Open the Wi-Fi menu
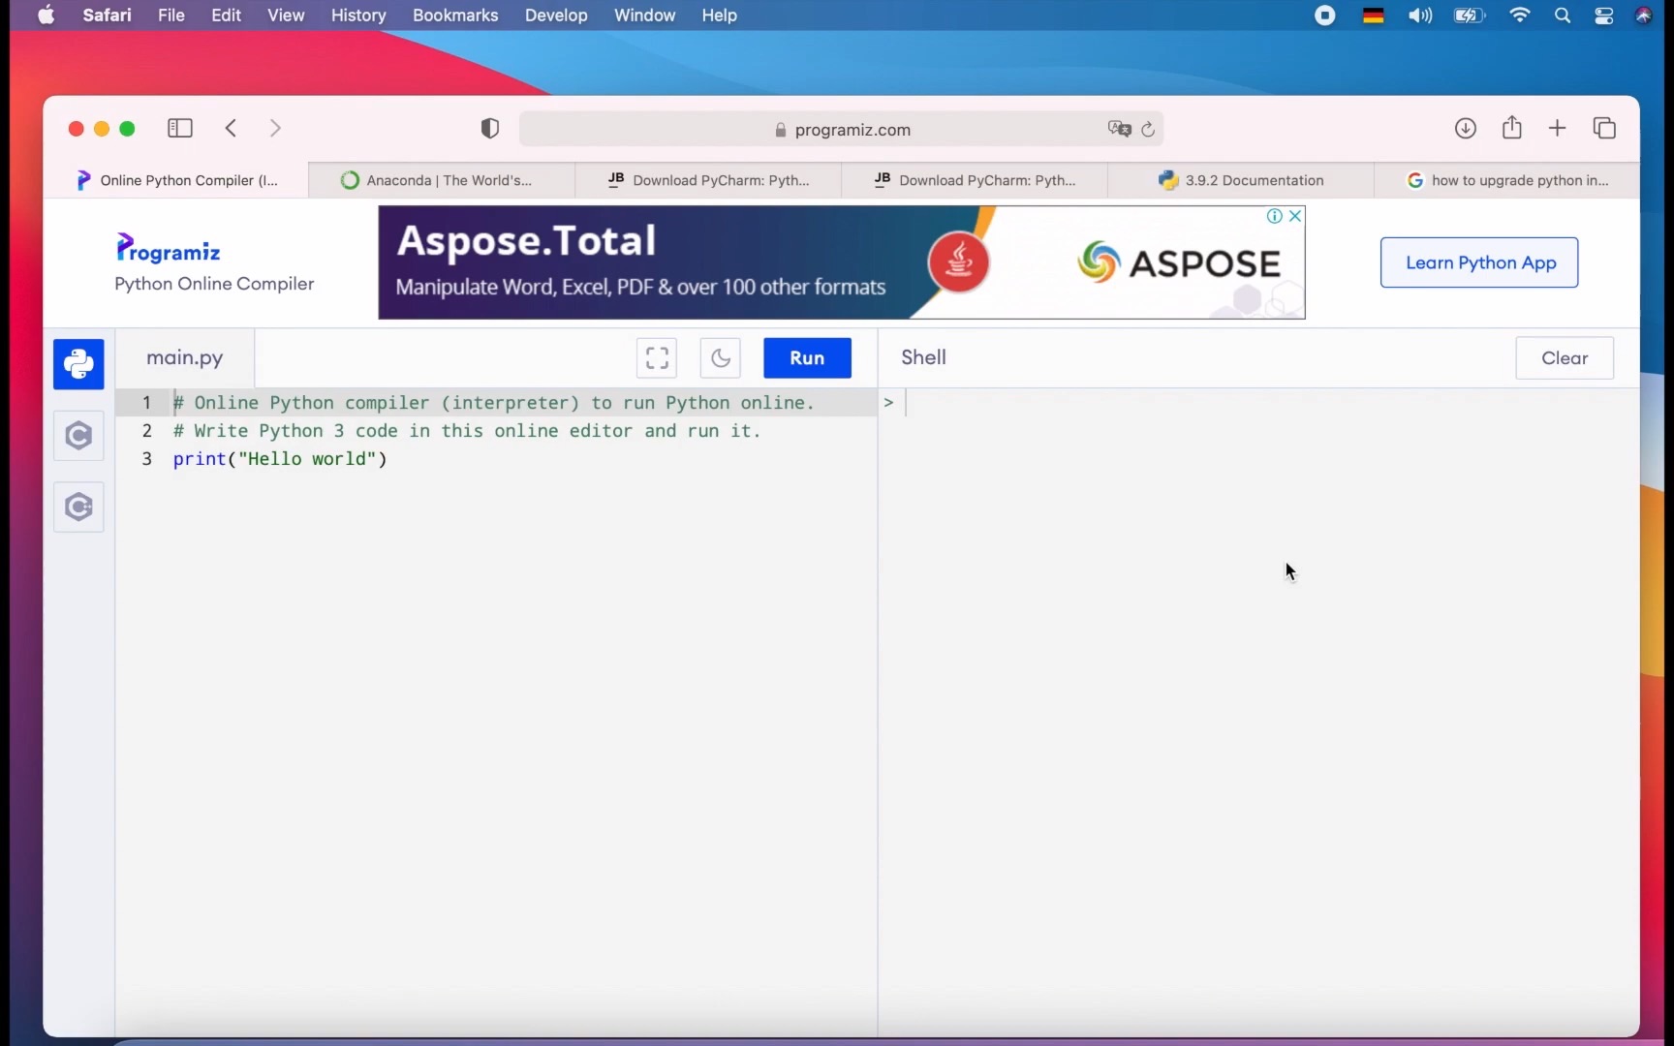Image resolution: width=1674 pixels, height=1046 pixels. [x=1520, y=15]
